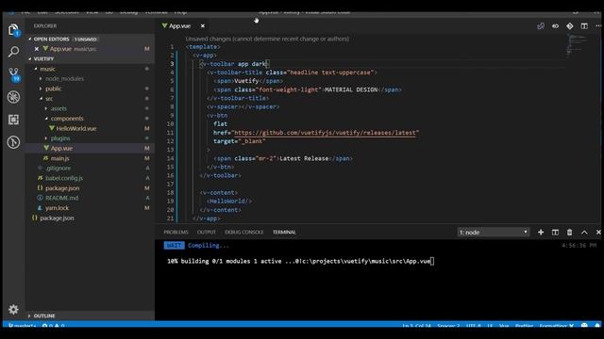Click the 'Unsaved changes' code lens text
This screenshot has height=339, width=604.
pos(267,39)
